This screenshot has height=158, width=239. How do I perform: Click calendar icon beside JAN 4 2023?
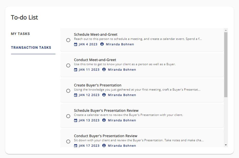[x=76, y=44]
